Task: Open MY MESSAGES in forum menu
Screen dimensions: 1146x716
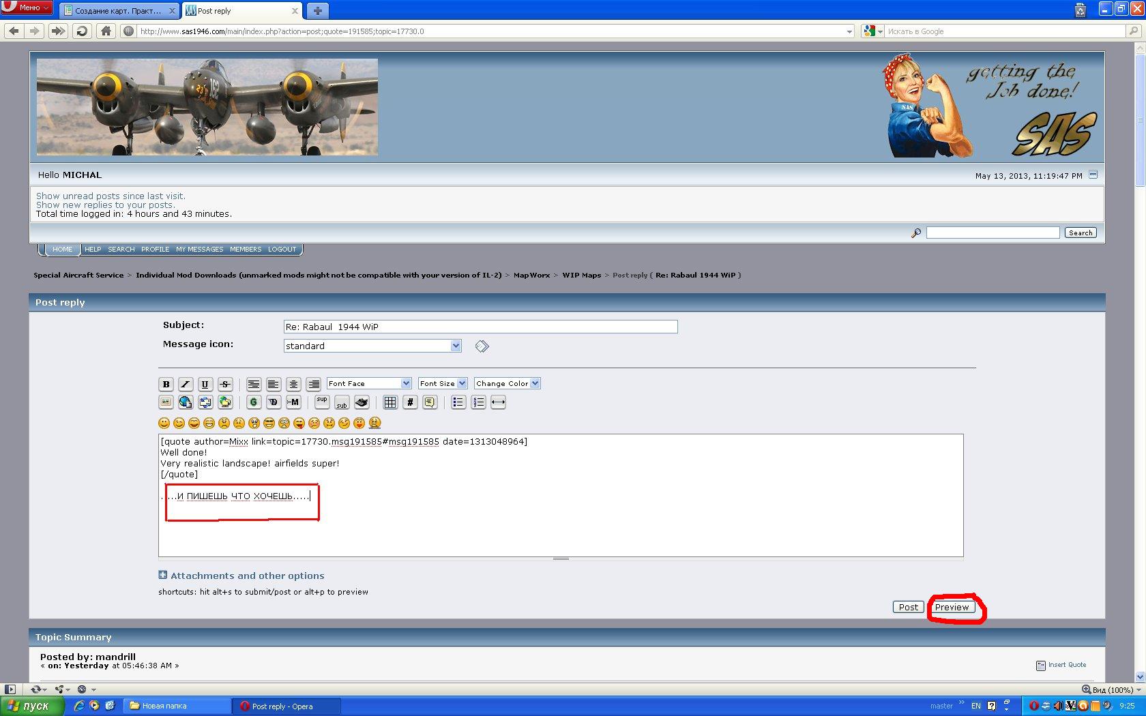Action: (199, 250)
